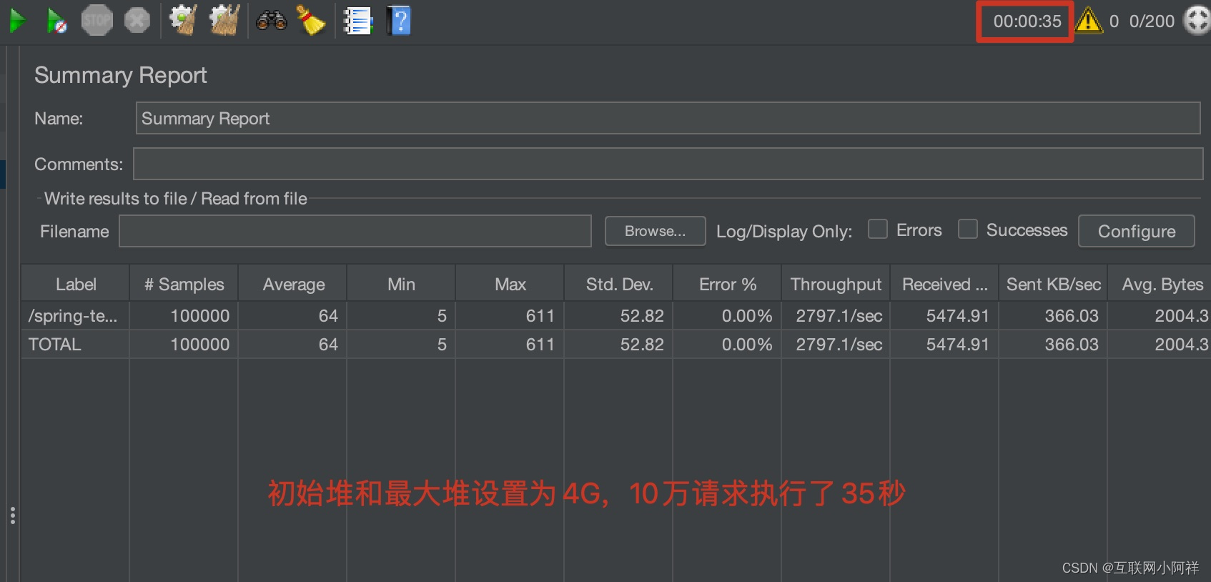
Task: Click the yellow warning triangle log icon
Action: 1089,21
